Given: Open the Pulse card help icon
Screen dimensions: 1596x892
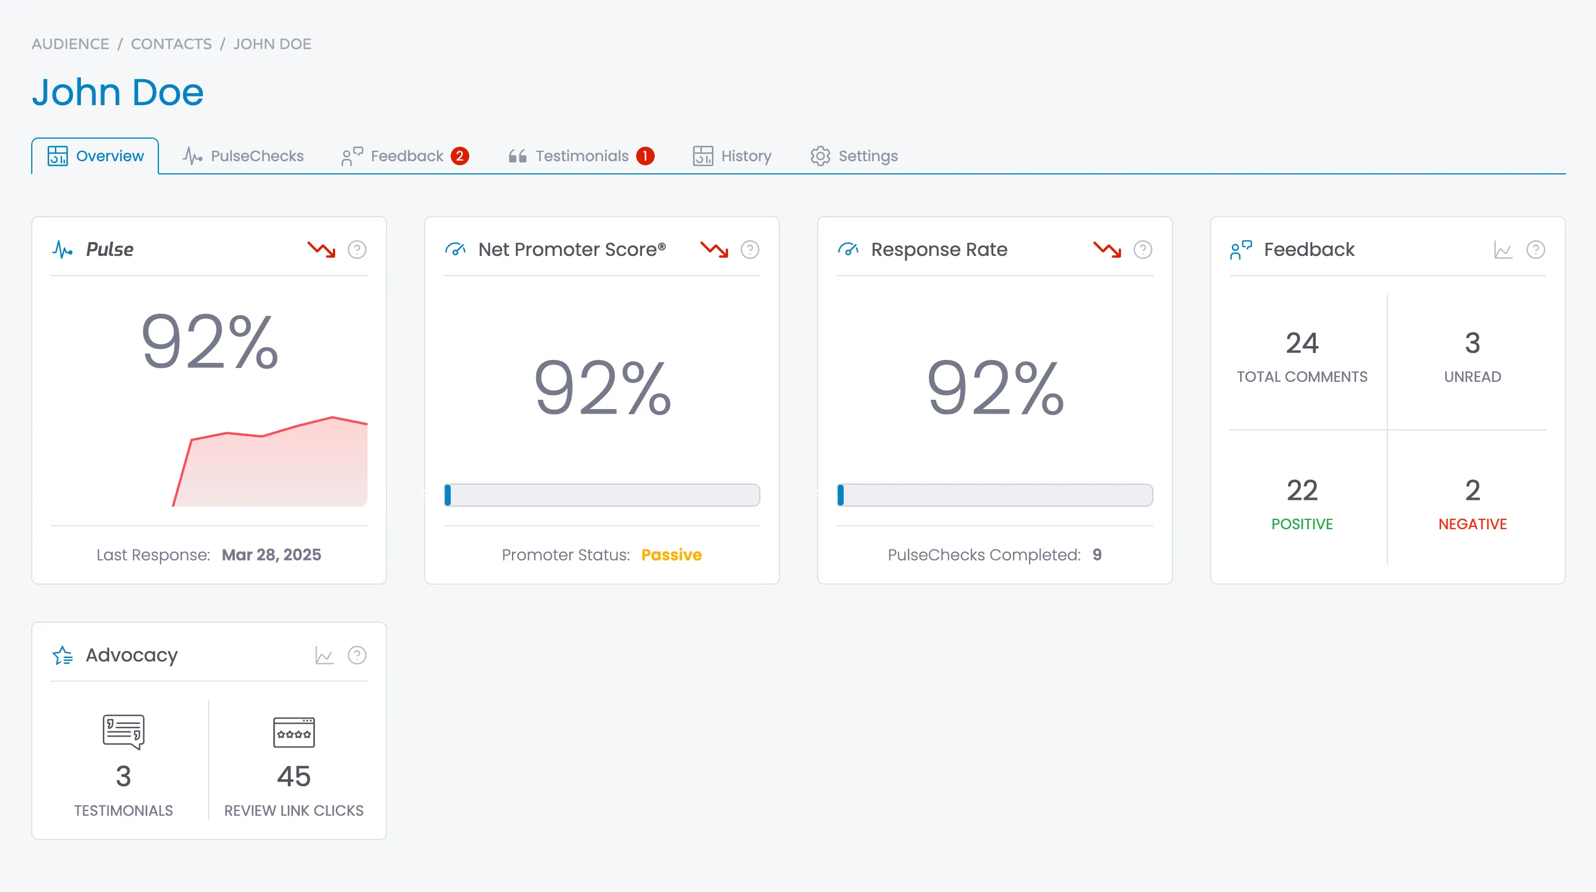Looking at the screenshot, I should pyautogui.click(x=357, y=250).
